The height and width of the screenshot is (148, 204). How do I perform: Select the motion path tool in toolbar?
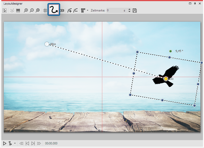(x=54, y=10)
